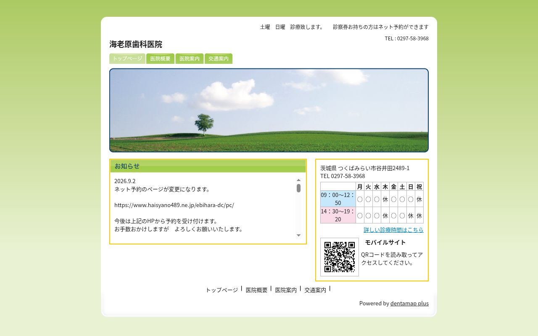
Task: Open the footer 医院概要 link
Action: click(x=257, y=290)
